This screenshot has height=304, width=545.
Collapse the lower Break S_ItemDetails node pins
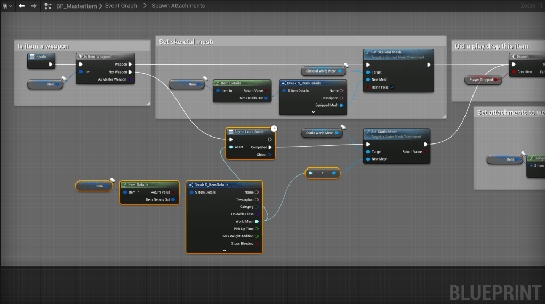[x=224, y=250]
